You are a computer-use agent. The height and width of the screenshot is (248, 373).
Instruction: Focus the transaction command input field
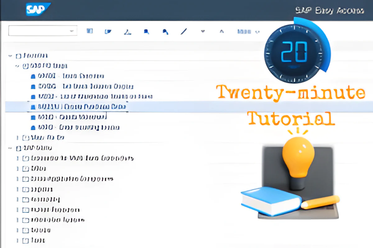(43, 31)
